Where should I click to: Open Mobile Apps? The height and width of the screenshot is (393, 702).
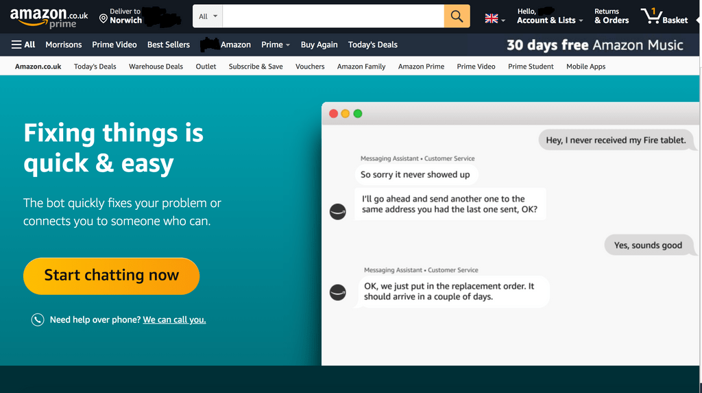[585, 67]
